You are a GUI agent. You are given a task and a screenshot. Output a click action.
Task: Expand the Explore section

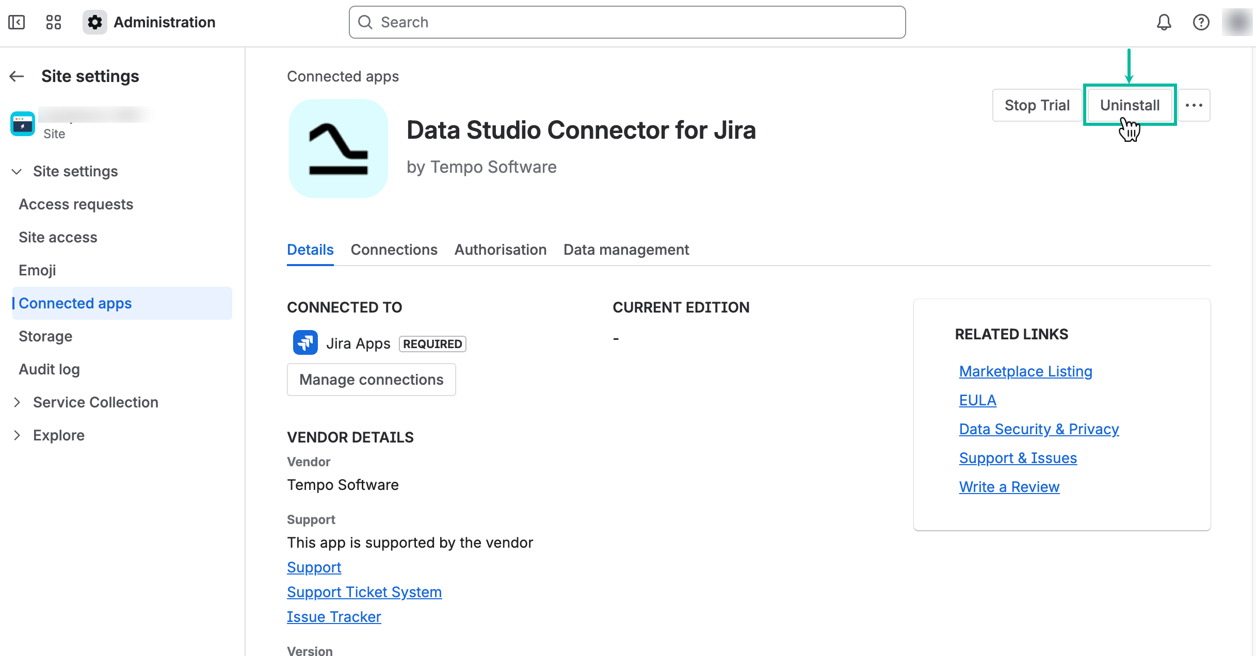click(17, 435)
